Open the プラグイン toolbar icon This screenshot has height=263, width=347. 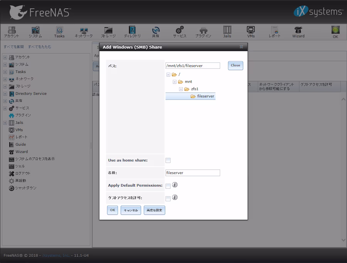pos(203,32)
